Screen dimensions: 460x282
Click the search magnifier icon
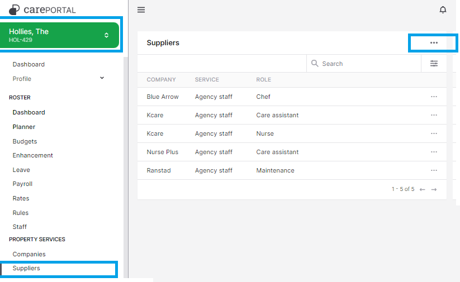tap(315, 63)
